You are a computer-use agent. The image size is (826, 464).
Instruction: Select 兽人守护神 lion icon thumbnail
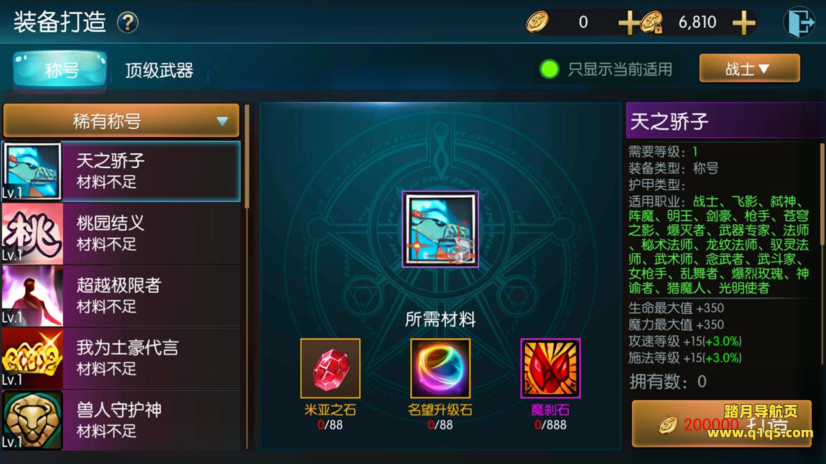tap(32, 420)
